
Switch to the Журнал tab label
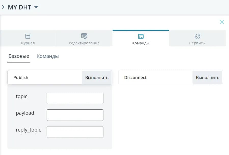[x=28, y=43]
